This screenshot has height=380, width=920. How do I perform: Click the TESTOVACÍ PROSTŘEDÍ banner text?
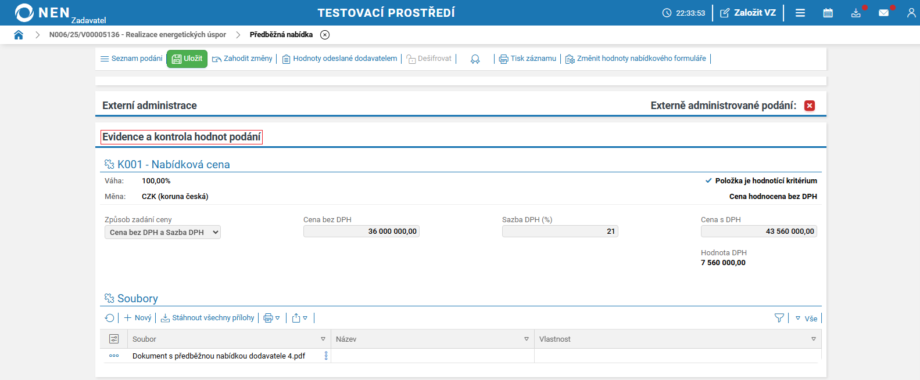386,13
